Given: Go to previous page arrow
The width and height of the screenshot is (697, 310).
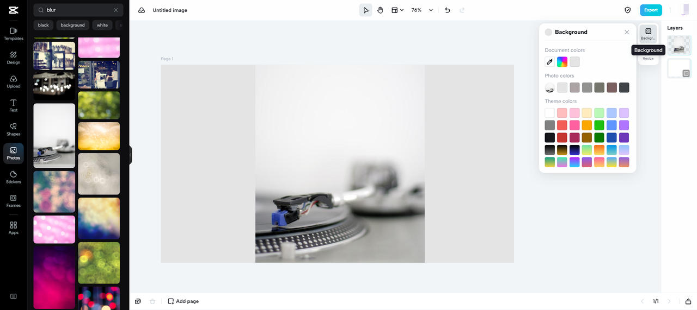Looking at the screenshot, I should click(642, 301).
